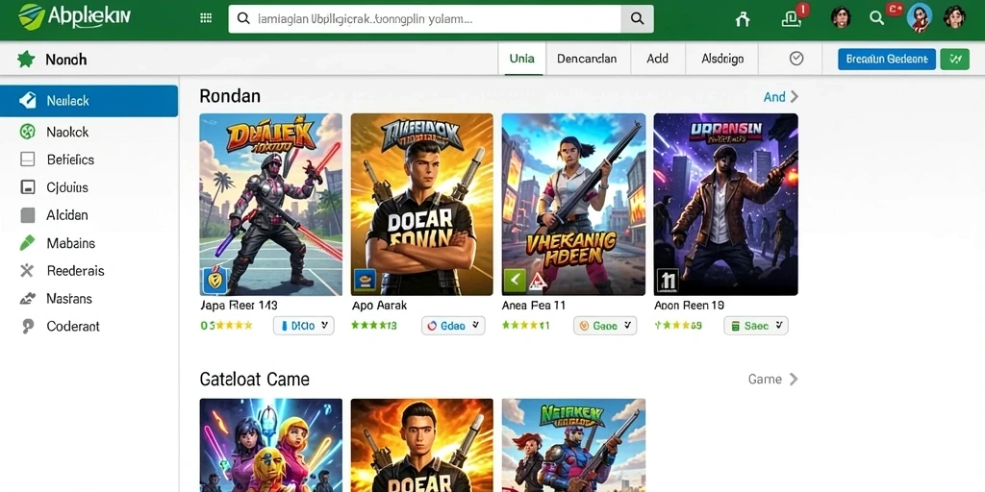The image size is (985, 492).
Task: Open the home icon in header
Action: click(x=743, y=19)
